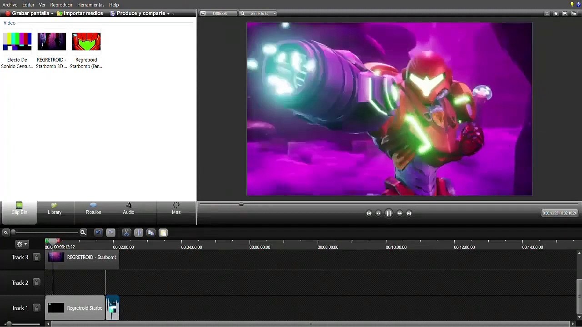
Task: Open the Editar menu
Action: 28,5
